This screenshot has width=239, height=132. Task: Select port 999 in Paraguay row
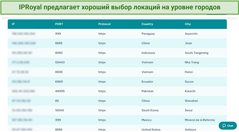point(58,34)
